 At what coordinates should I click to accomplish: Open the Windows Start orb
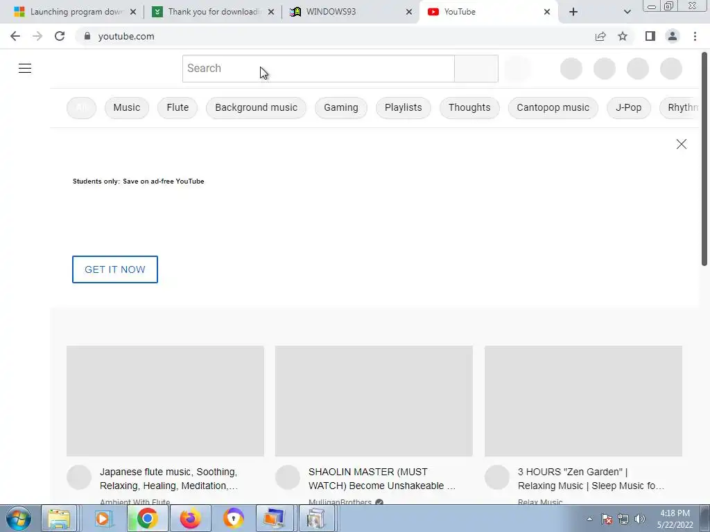click(19, 518)
